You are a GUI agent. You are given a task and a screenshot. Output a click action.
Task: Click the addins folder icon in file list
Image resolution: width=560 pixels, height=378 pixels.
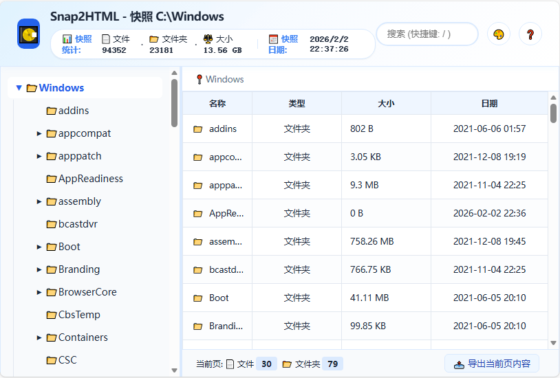click(x=198, y=129)
